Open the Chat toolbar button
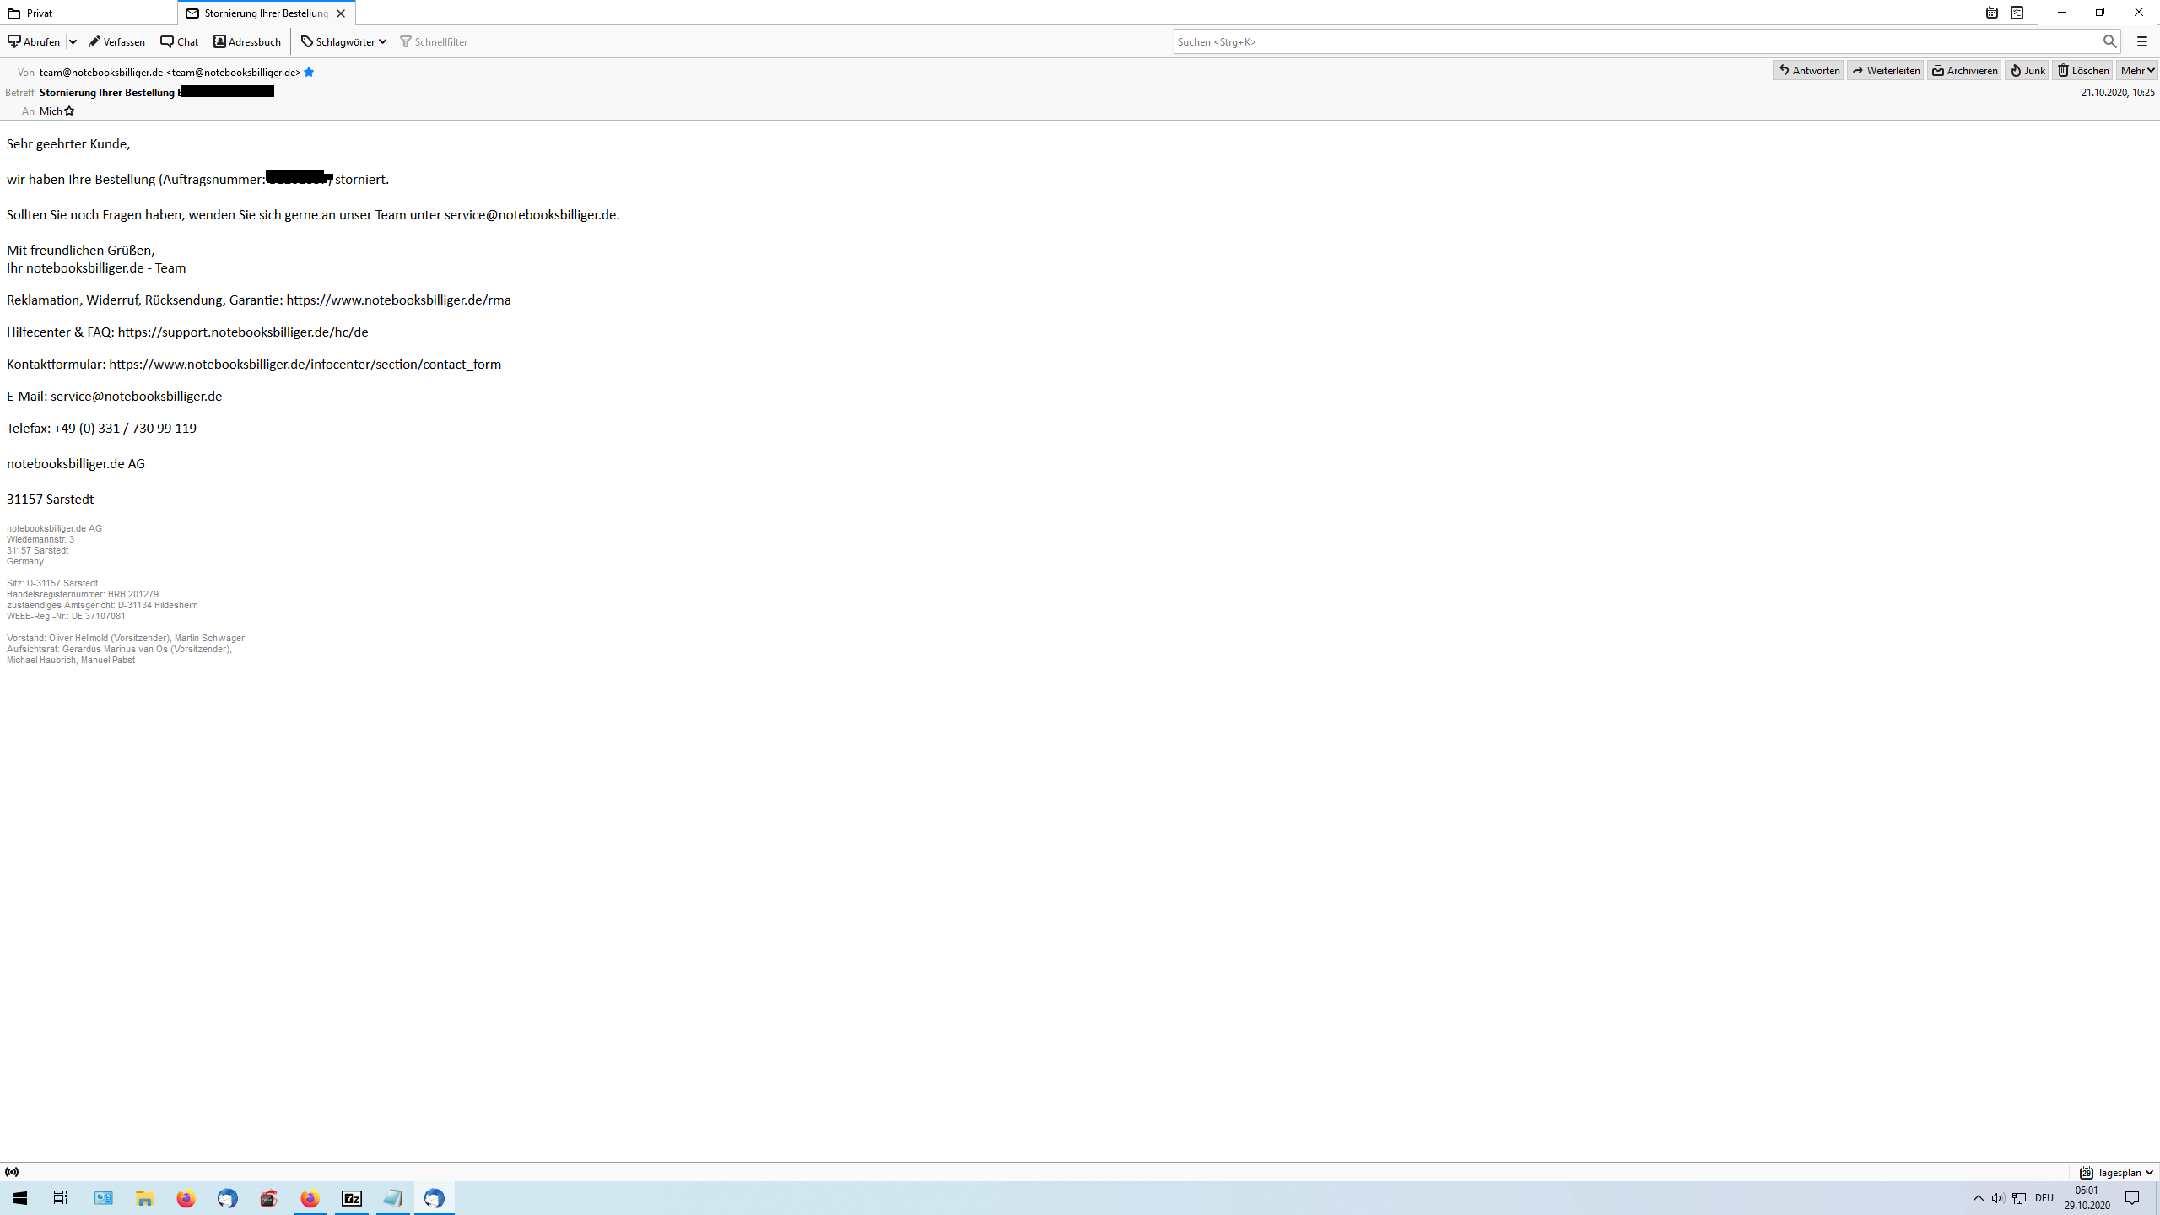 click(179, 41)
